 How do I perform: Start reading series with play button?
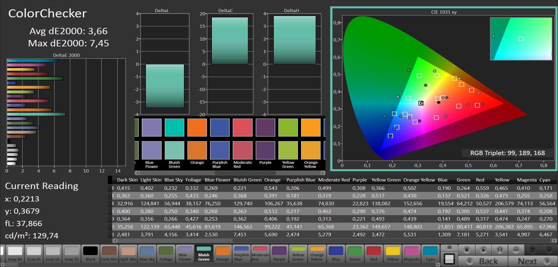click(483, 250)
